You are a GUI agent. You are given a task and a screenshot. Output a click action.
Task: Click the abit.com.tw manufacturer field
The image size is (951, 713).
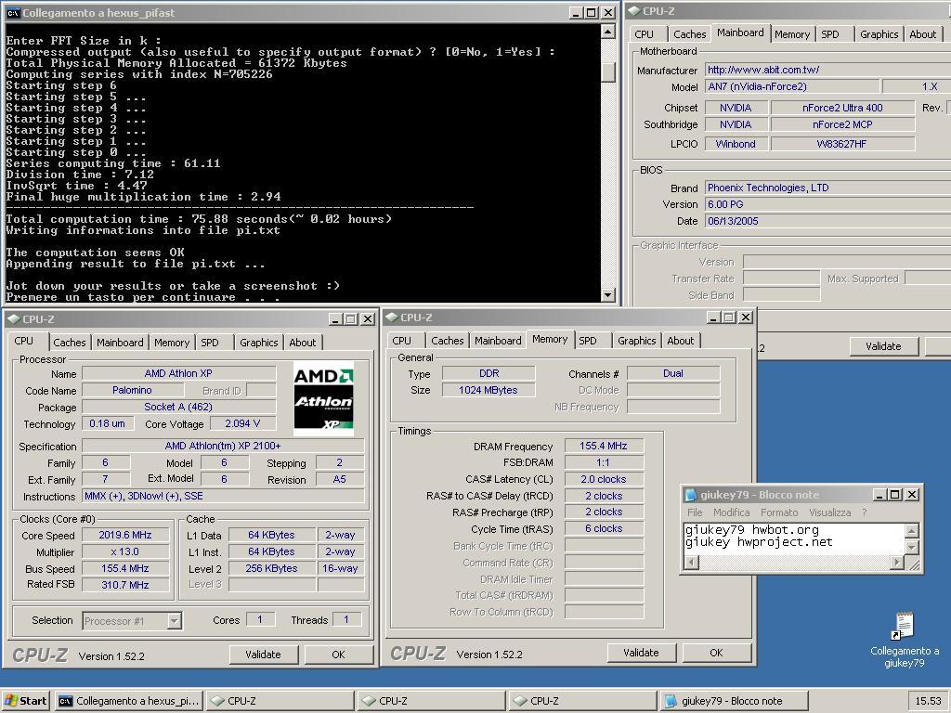point(827,71)
